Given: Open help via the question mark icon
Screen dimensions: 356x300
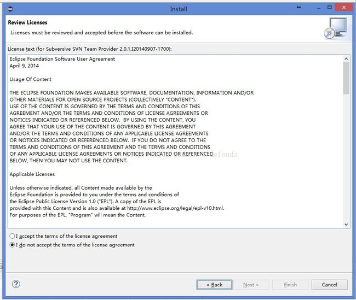Looking at the screenshot, I should coord(16,284).
